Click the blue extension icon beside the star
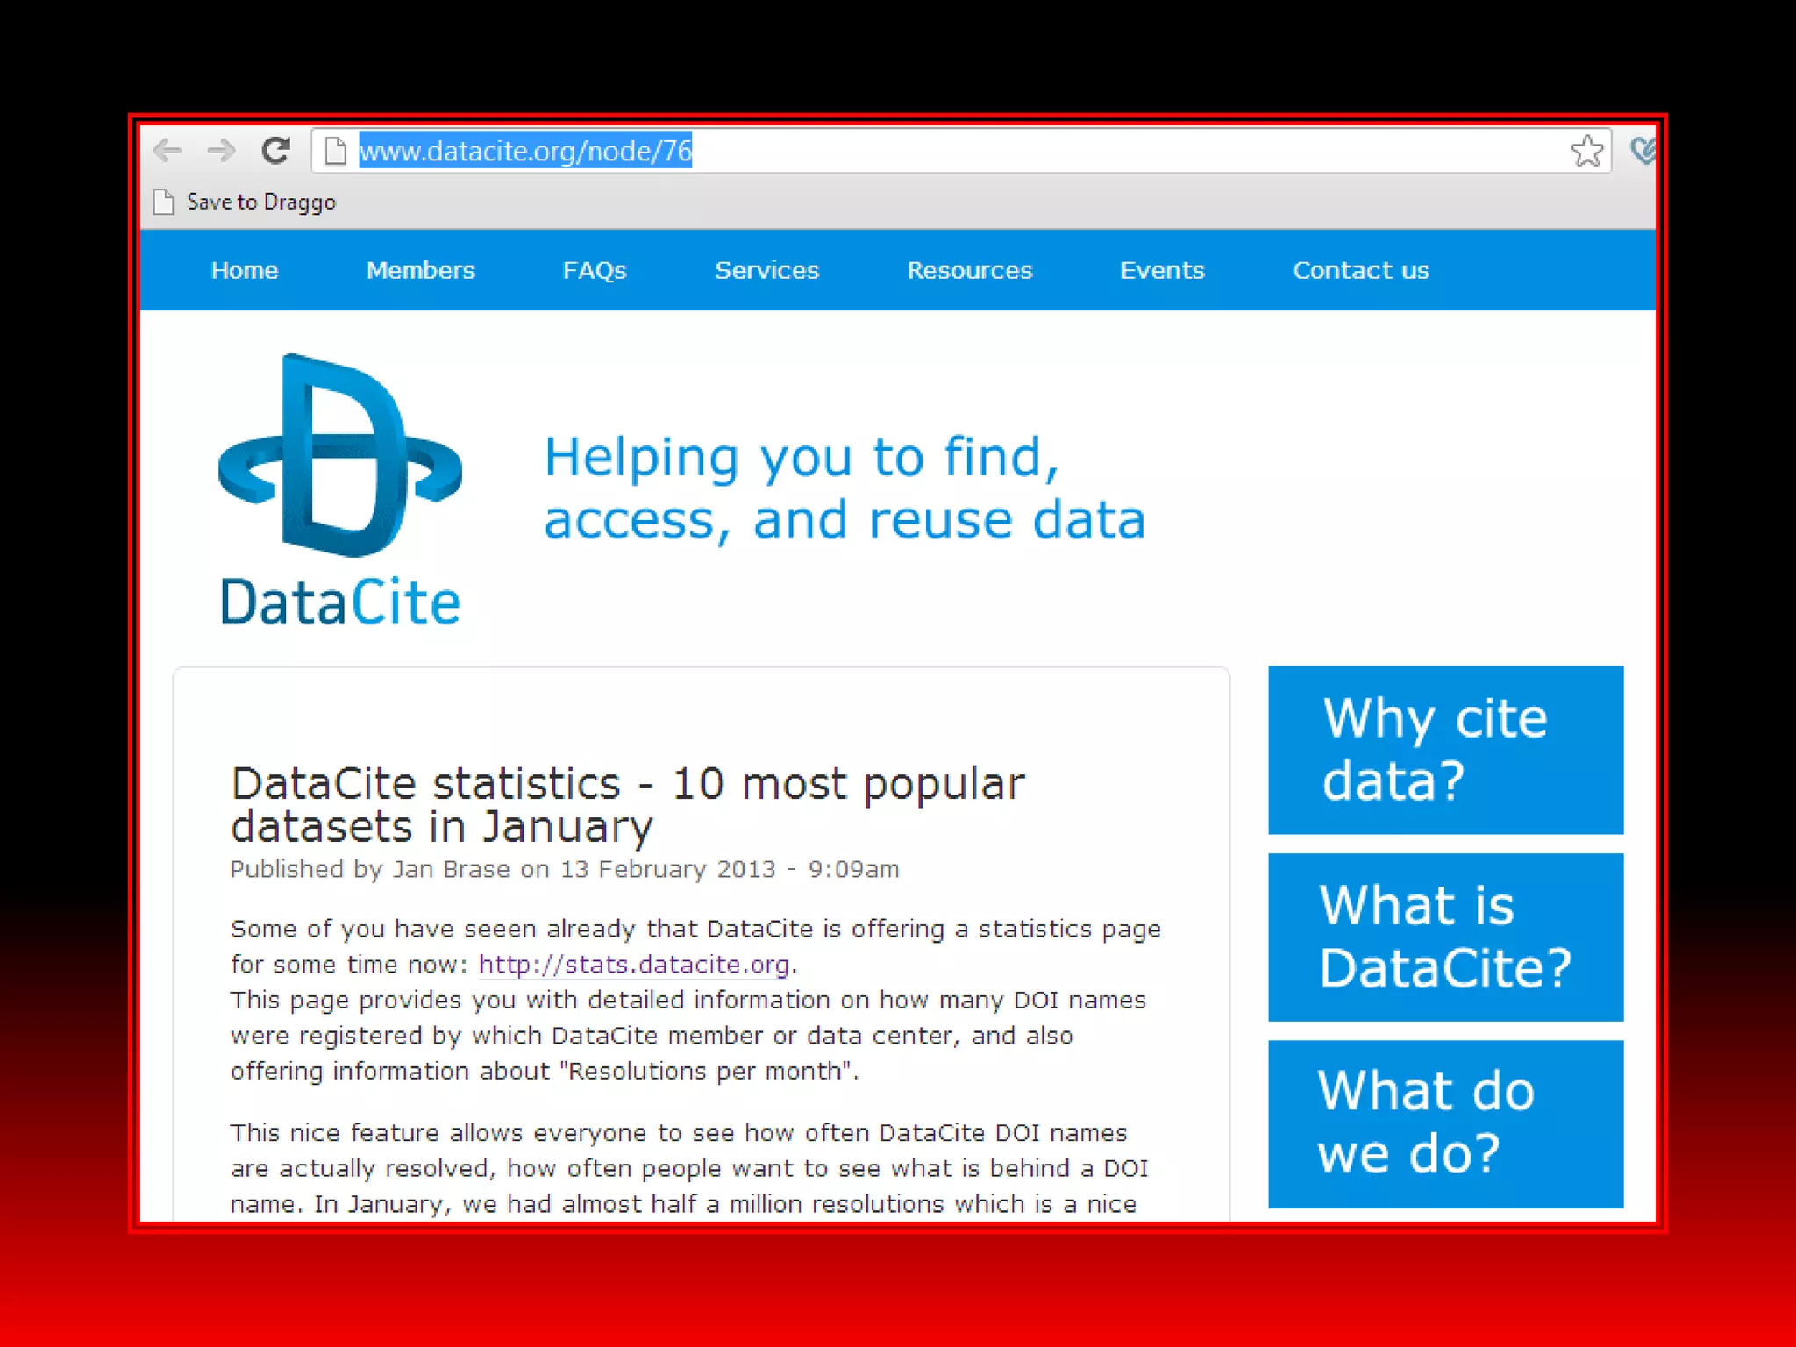The image size is (1796, 1347). coord(1643,151)
